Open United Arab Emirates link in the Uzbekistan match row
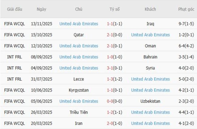This screenshot has width=197, height=129. [79, 101]
